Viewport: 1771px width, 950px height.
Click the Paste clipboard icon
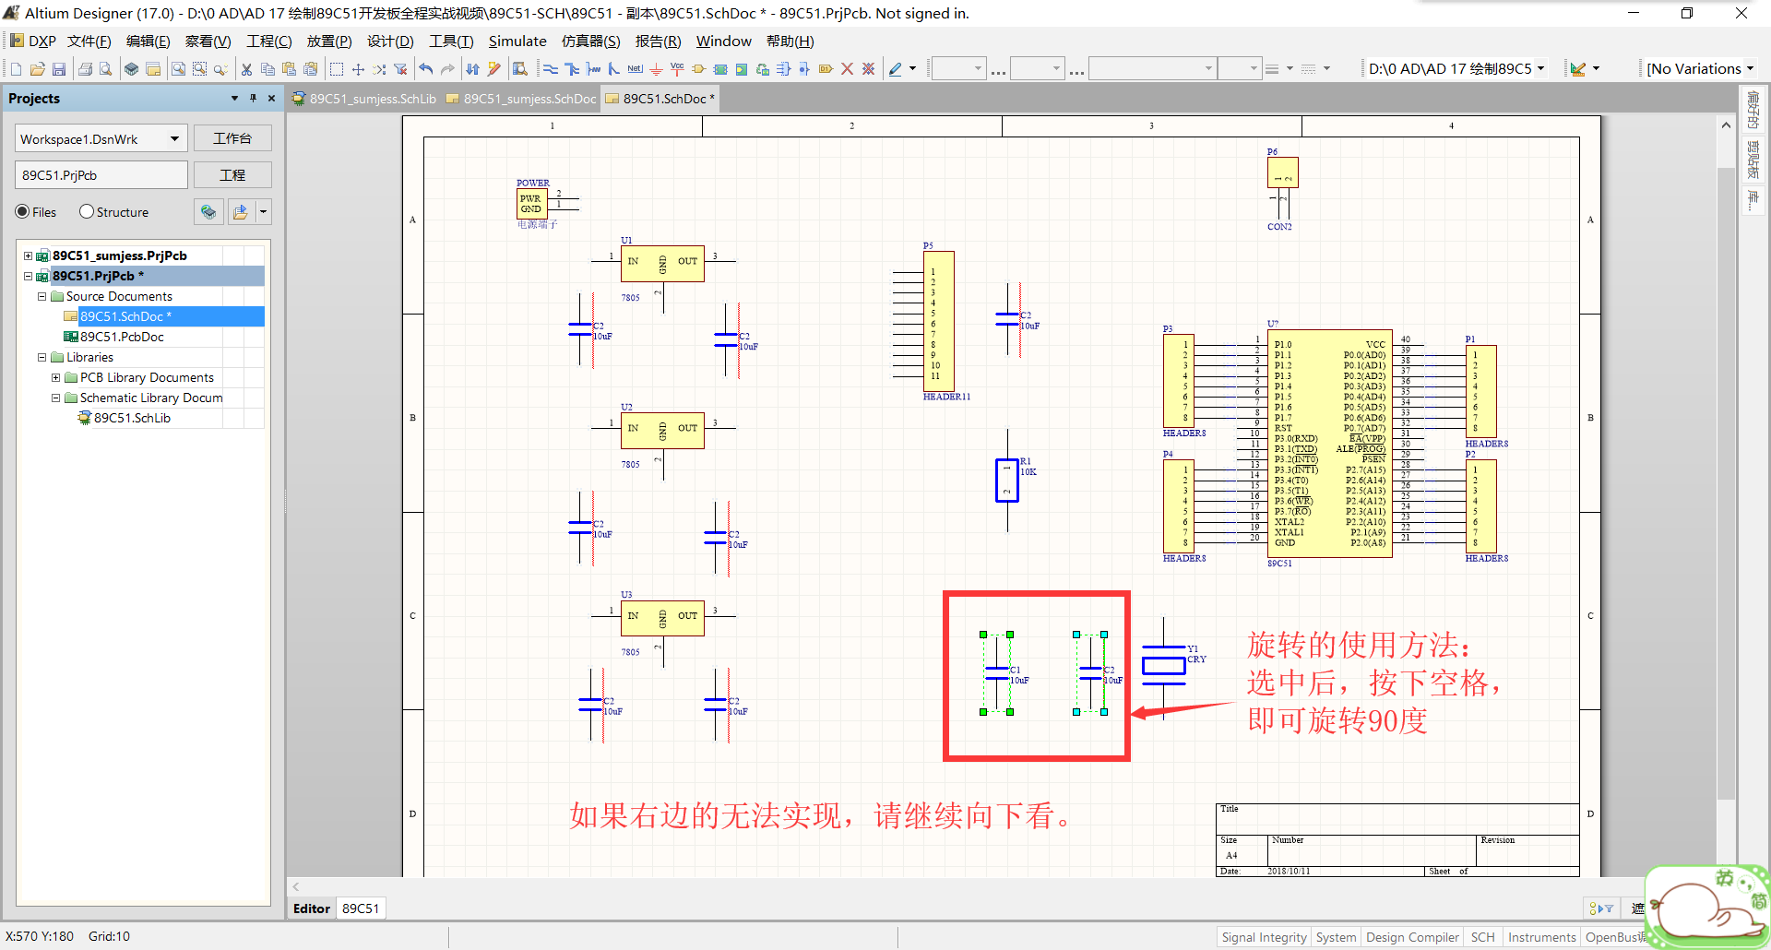(x=289, y=69)
